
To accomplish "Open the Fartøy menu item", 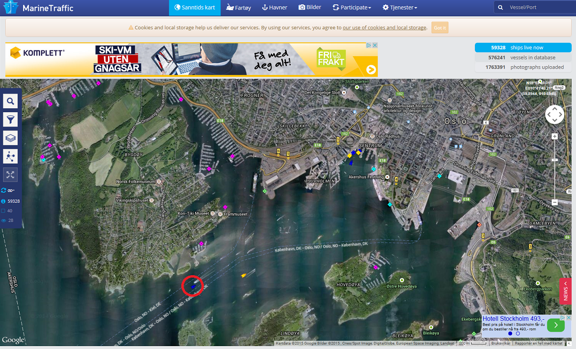I will pyautogui.click(x=238, y=8).
